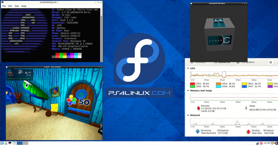Click the Network history graph
The image size is (278, 145).
pyautogui.click(x=234, y=122)
